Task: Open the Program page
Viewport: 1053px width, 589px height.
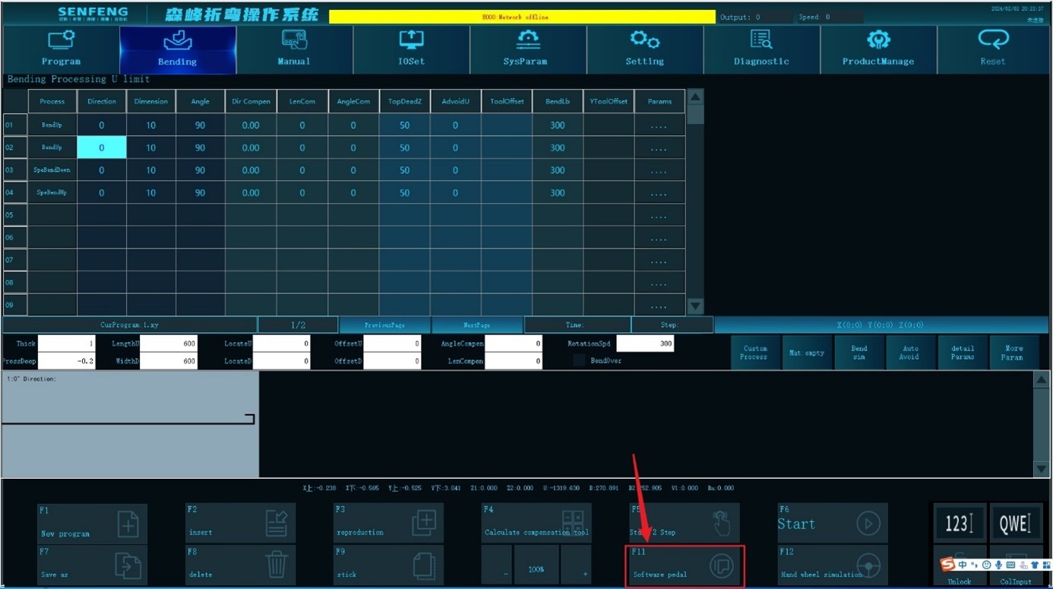Action: tap(62, 49)
